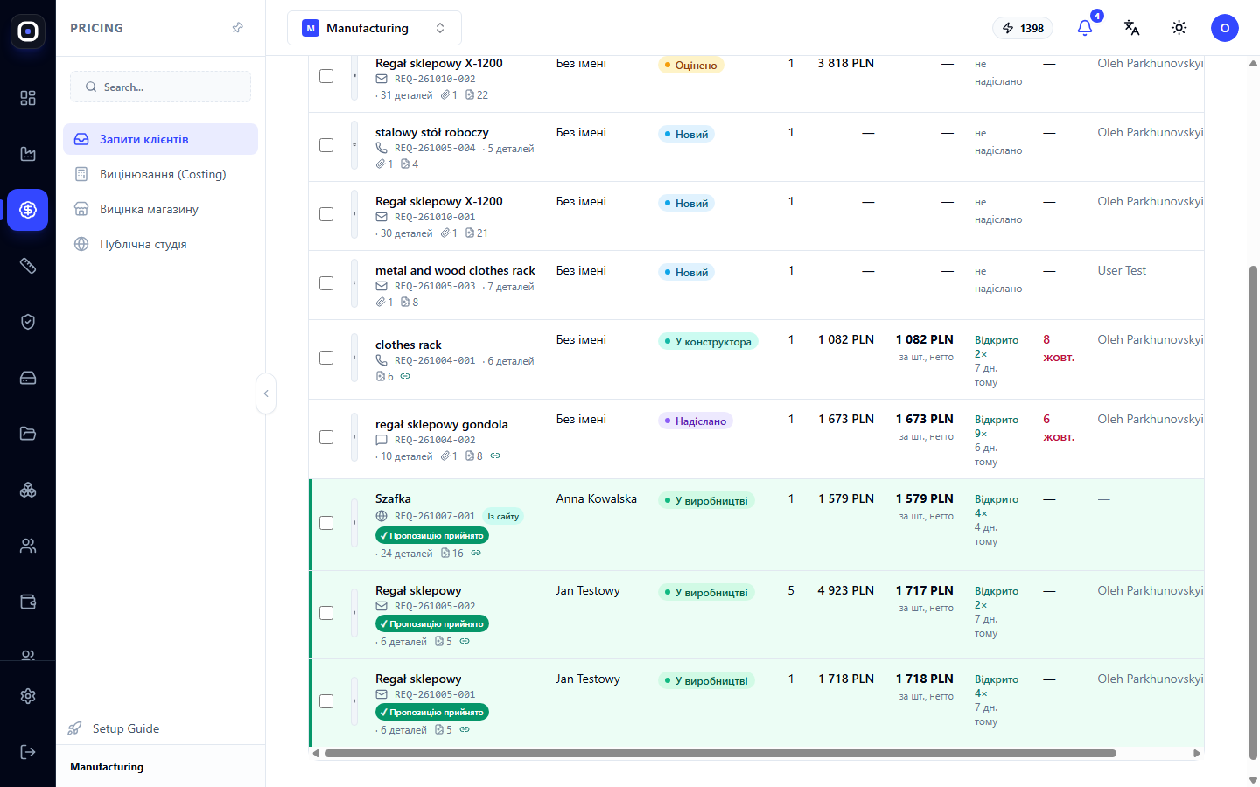Check the clothes rack REQ-261004-001 row checkbox
1260x787 pixels.
326,358
